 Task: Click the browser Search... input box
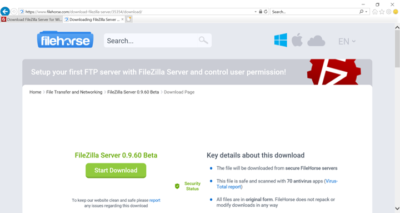pos(315,12)
